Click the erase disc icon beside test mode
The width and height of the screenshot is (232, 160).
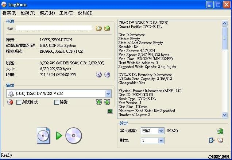pos(10,102)
